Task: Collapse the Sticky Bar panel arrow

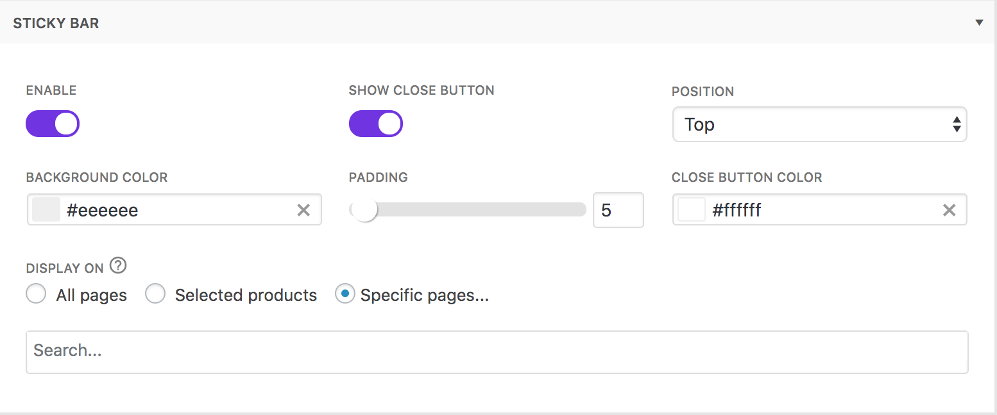Action: pyautogui.click(x=979, y=23)
